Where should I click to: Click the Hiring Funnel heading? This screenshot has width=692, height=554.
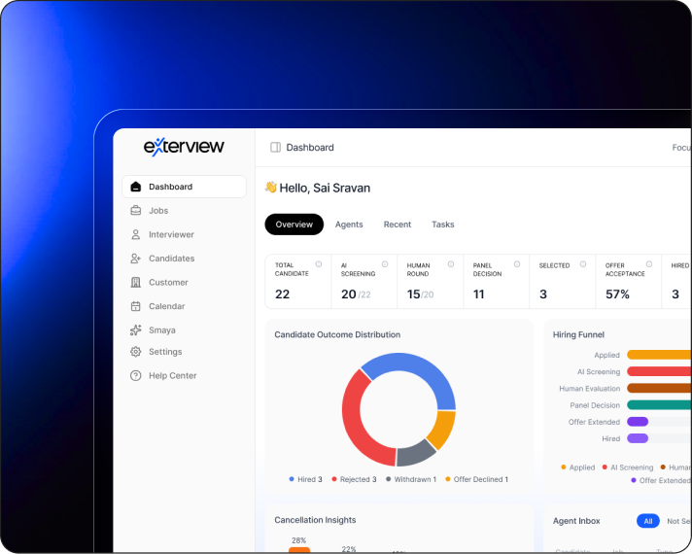578,334
